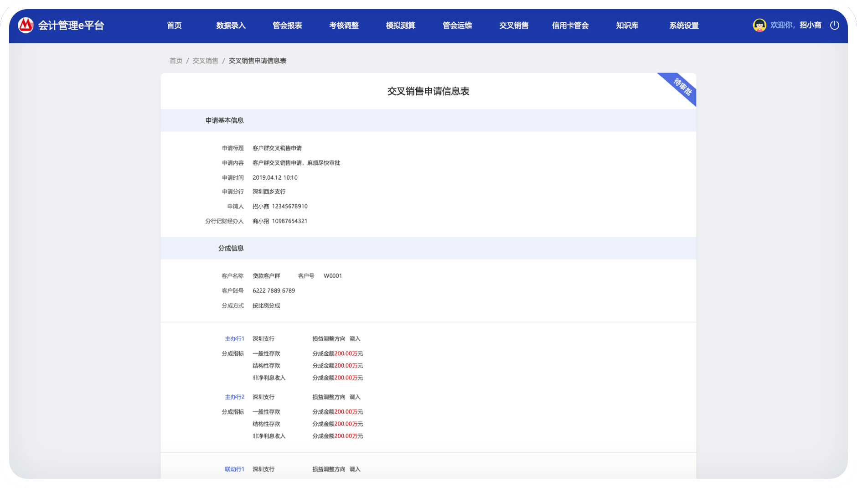857x488 pixels.
Task: Open the 管会报表 menu
Action: tap(287, 26)
